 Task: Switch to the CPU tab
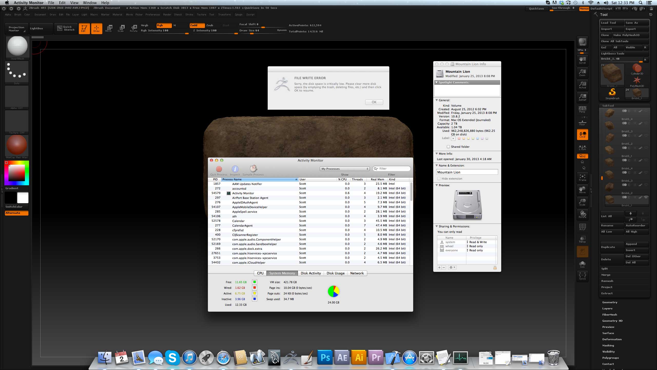260,273
